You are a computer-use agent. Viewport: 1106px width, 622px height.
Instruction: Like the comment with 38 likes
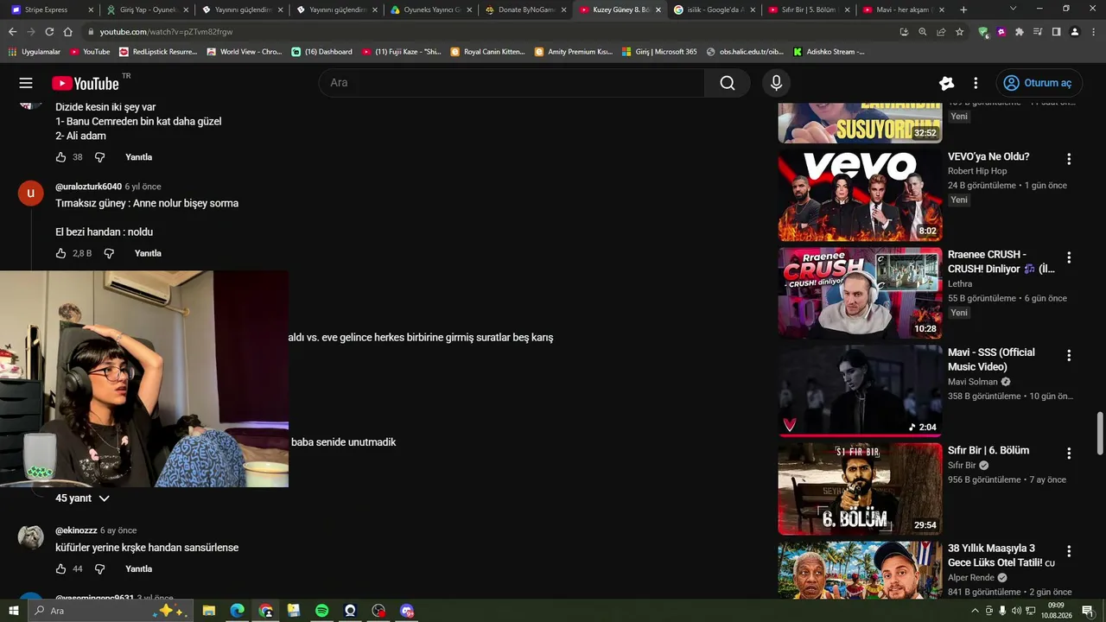click(x=60, y=157)
